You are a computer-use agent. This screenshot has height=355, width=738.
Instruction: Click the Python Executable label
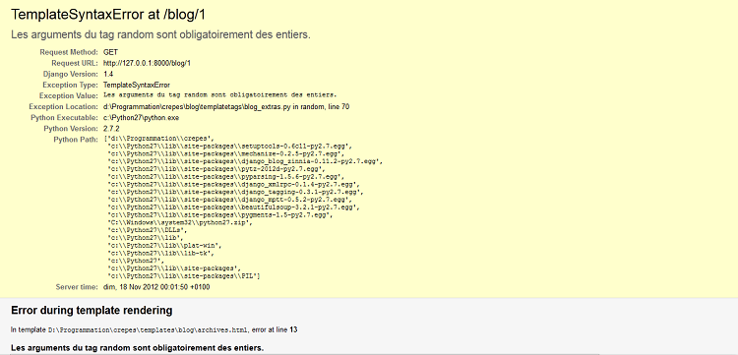[x=65, y=118]
